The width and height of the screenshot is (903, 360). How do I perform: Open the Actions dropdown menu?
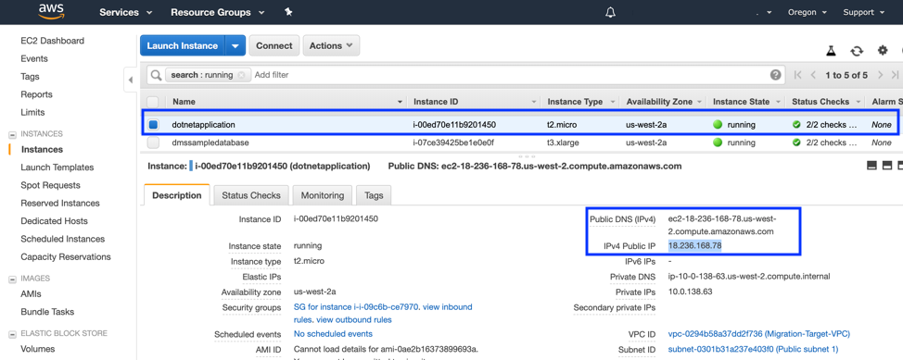pos(331,46)
